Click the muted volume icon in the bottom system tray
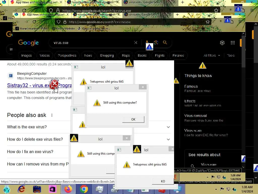 point(234,189)
